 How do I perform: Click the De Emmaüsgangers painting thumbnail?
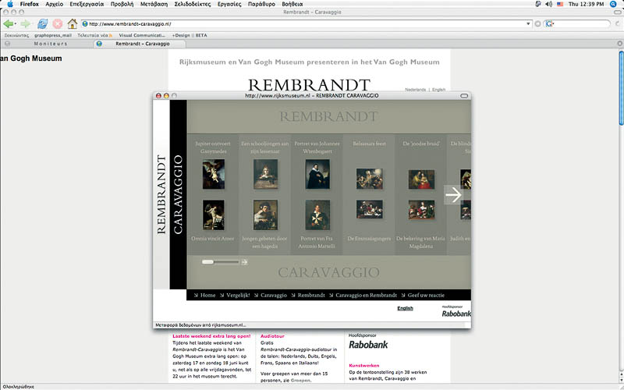pyautogui.click(x=369, y=209)
